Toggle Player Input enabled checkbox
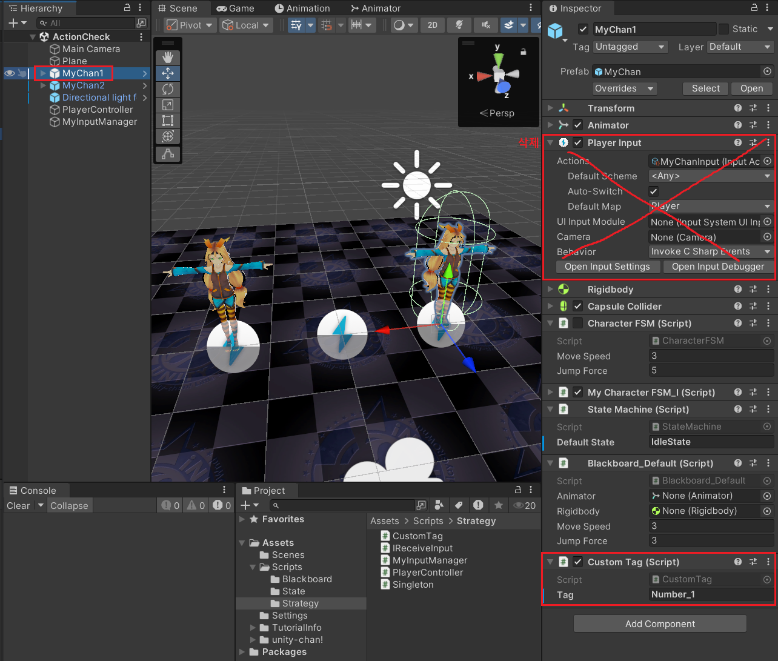The image size is (778, 661). [577, 142]
